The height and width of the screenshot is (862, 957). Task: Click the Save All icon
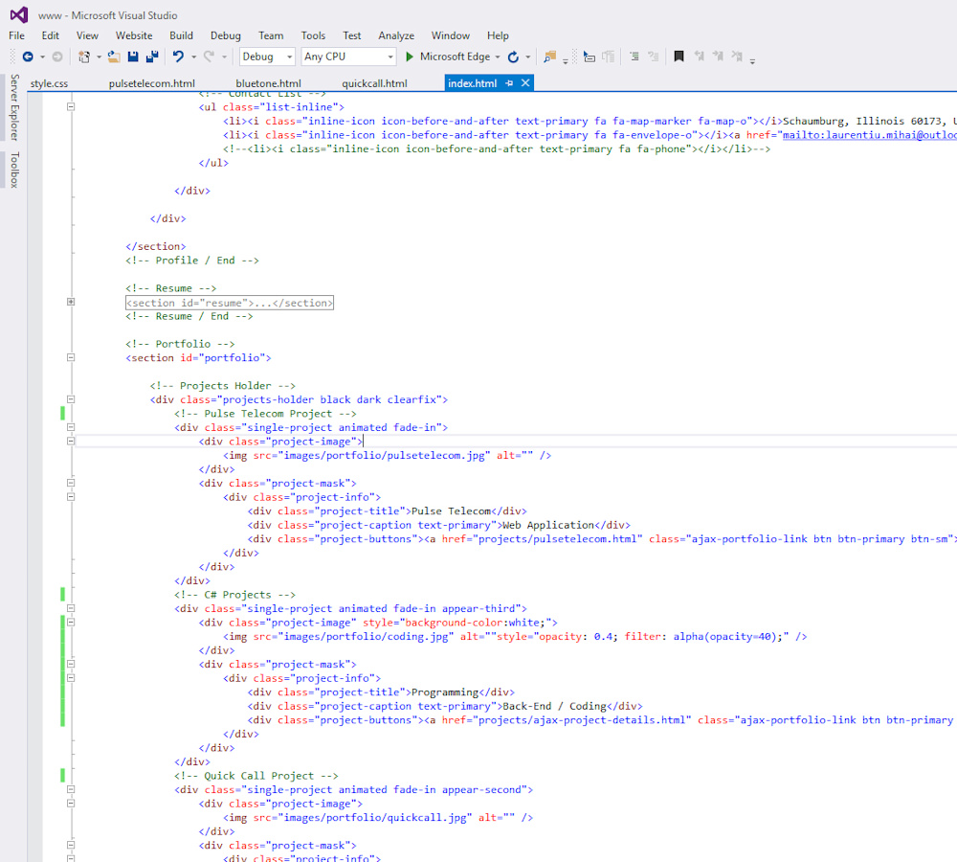click(151, 57)
